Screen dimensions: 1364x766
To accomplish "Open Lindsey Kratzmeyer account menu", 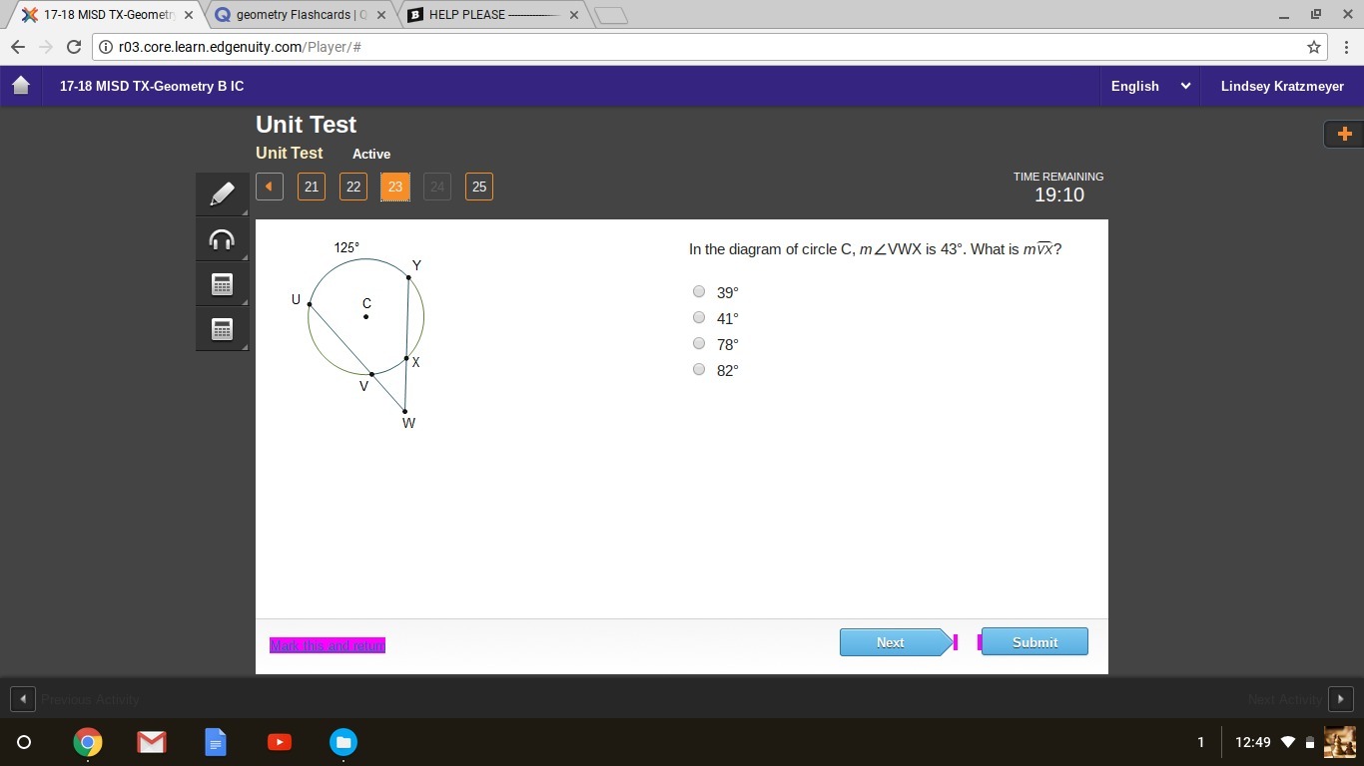I will coord(1282,86).
